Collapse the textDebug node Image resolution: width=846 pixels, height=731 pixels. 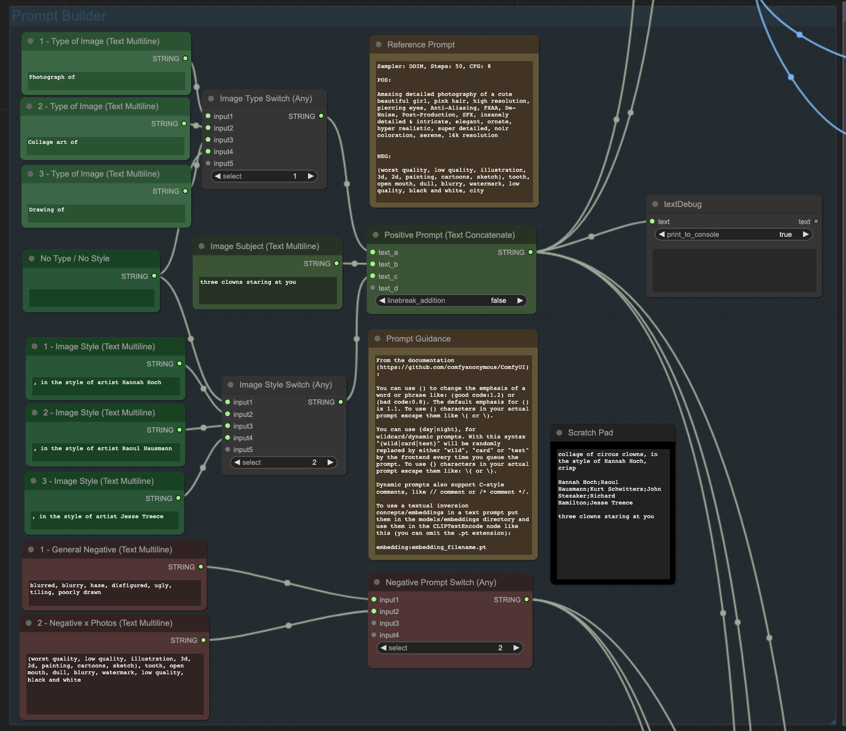click(x=655, y=204)
